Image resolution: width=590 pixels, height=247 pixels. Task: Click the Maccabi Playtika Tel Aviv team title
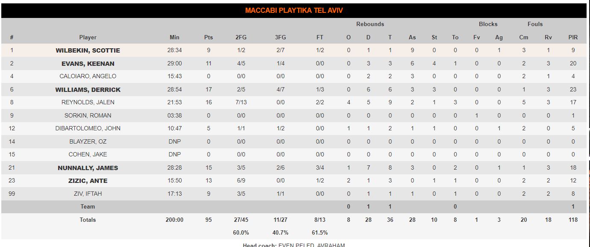[x=294, y=11]
